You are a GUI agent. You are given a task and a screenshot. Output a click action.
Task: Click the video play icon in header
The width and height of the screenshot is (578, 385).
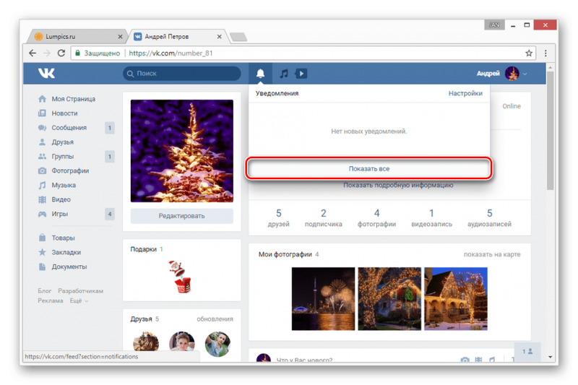coord(301,73)
